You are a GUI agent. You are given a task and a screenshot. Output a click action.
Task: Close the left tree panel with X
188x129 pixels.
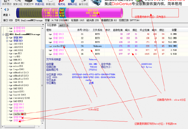tap(43, 24)
